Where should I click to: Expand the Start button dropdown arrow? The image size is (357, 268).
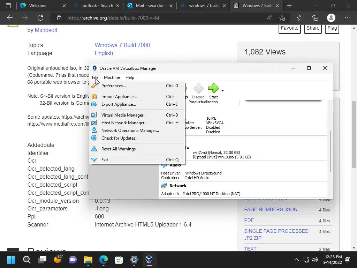point(223,91)
